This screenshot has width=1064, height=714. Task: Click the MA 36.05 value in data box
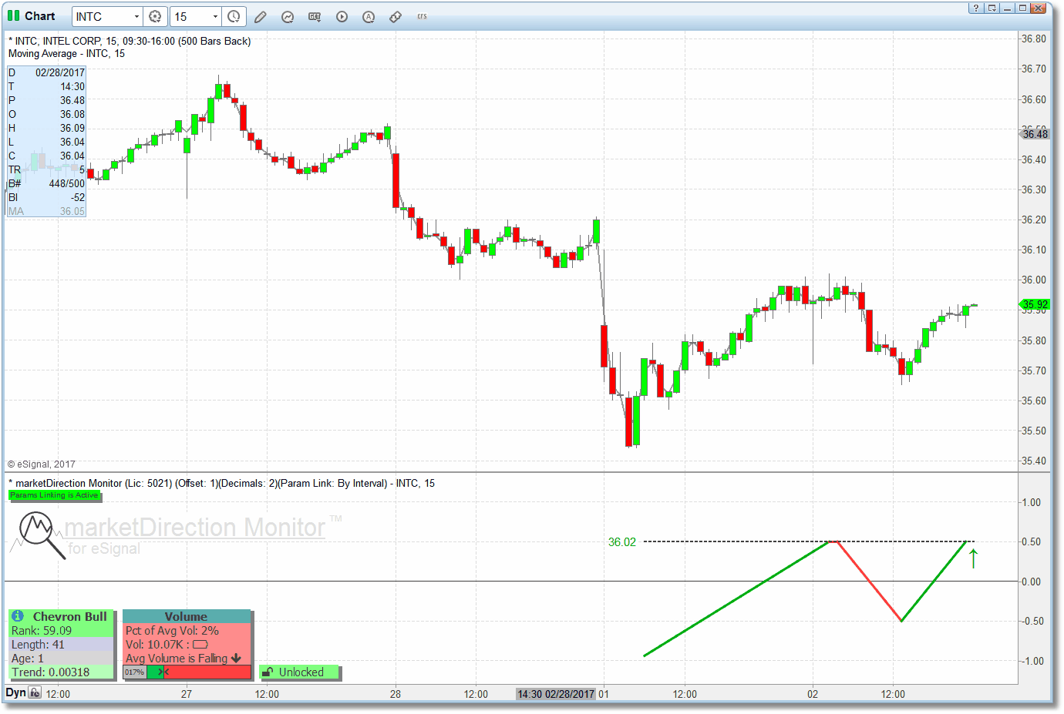pos(72,211)
